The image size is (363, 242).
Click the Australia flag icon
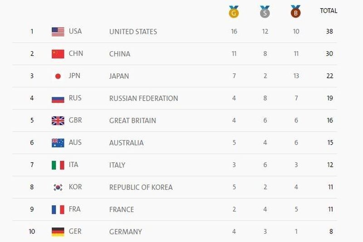pyautogui.click(x=58, y=143)
